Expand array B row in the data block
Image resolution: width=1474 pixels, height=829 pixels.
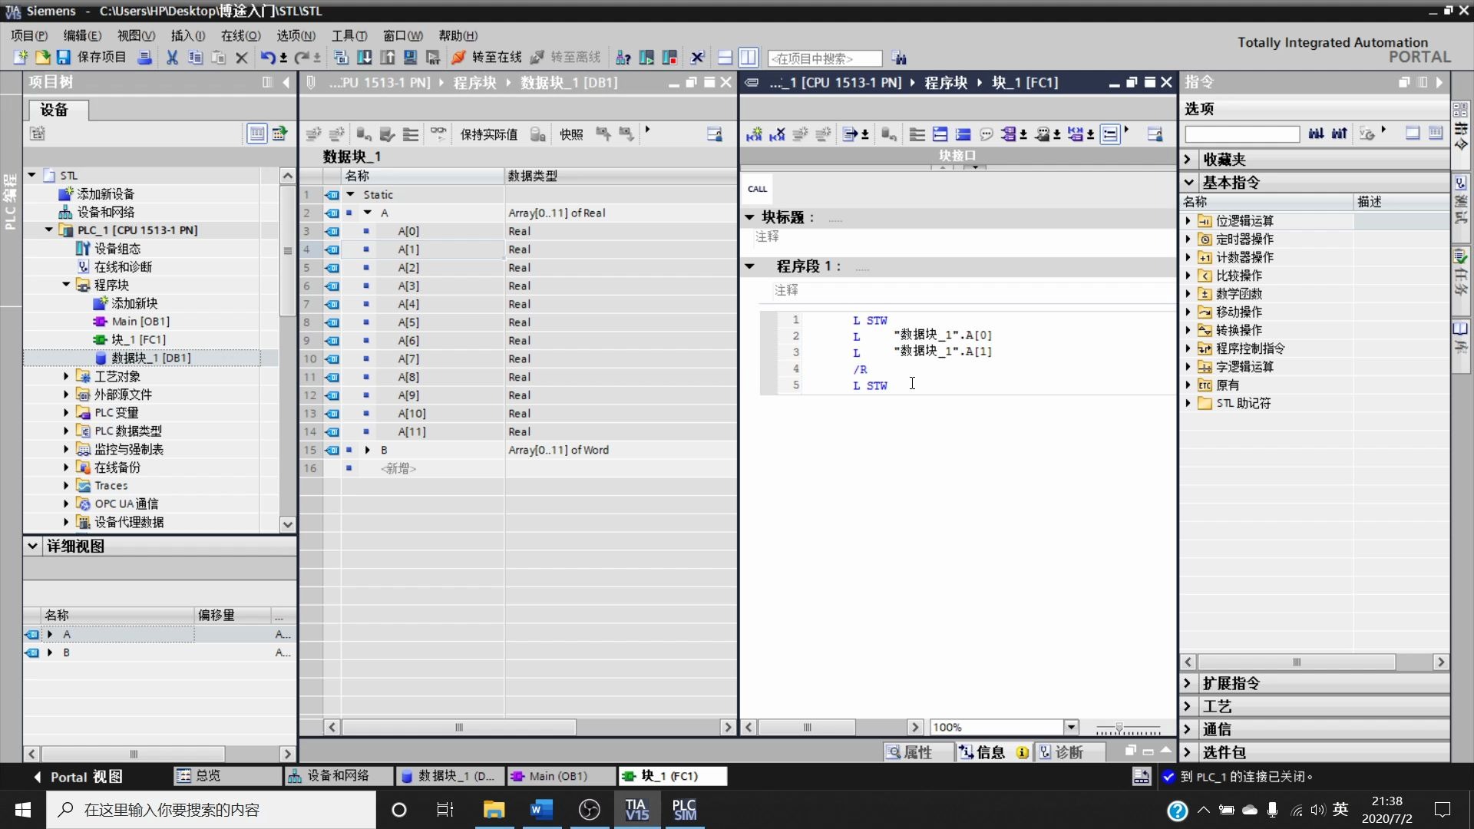(368, 450)
